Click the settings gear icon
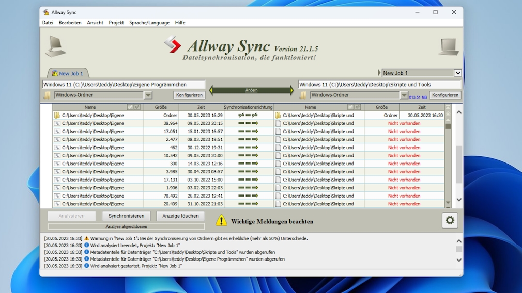 (x=450, y=220)
